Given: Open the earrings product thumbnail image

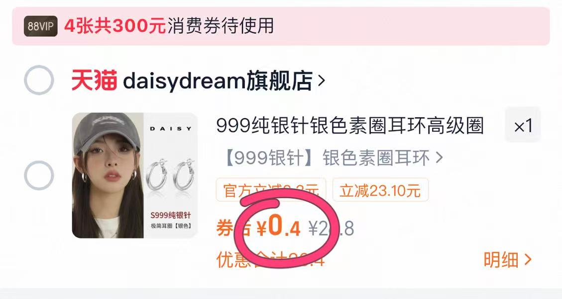Looking at the screenshot, I should (135, 175).
